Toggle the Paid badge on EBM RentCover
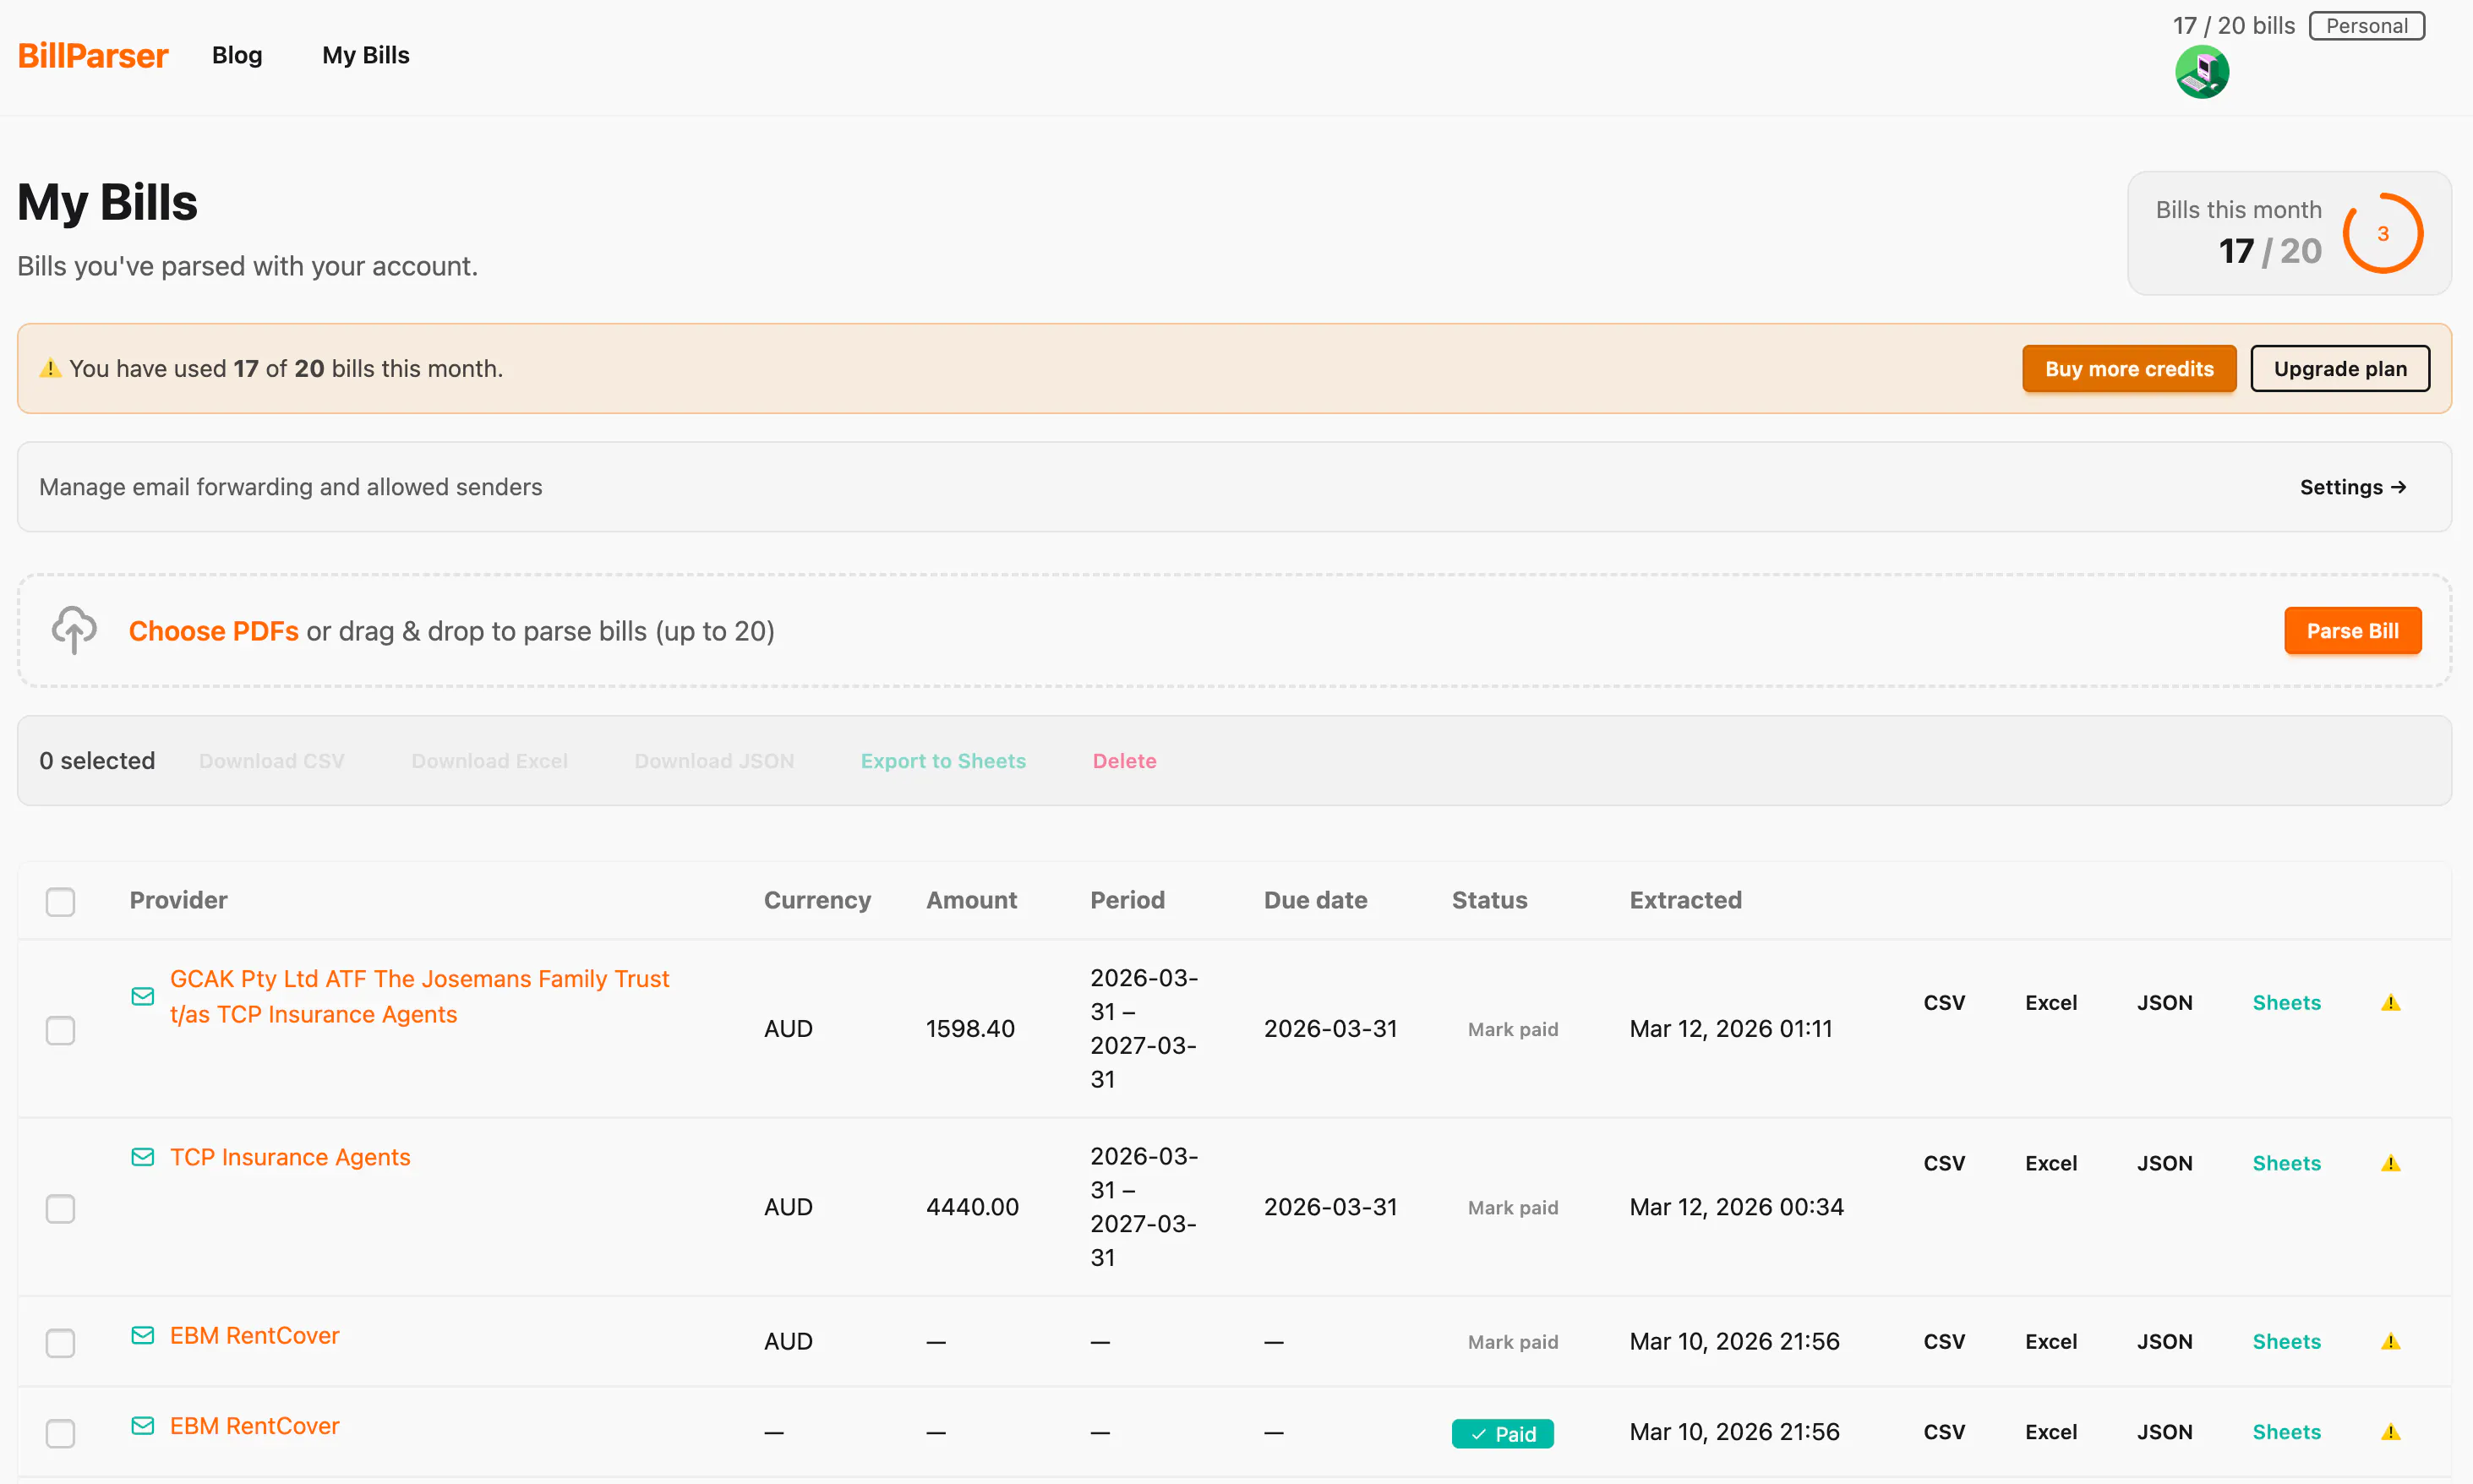 pyautogui.click(x=1502, y=1433)
